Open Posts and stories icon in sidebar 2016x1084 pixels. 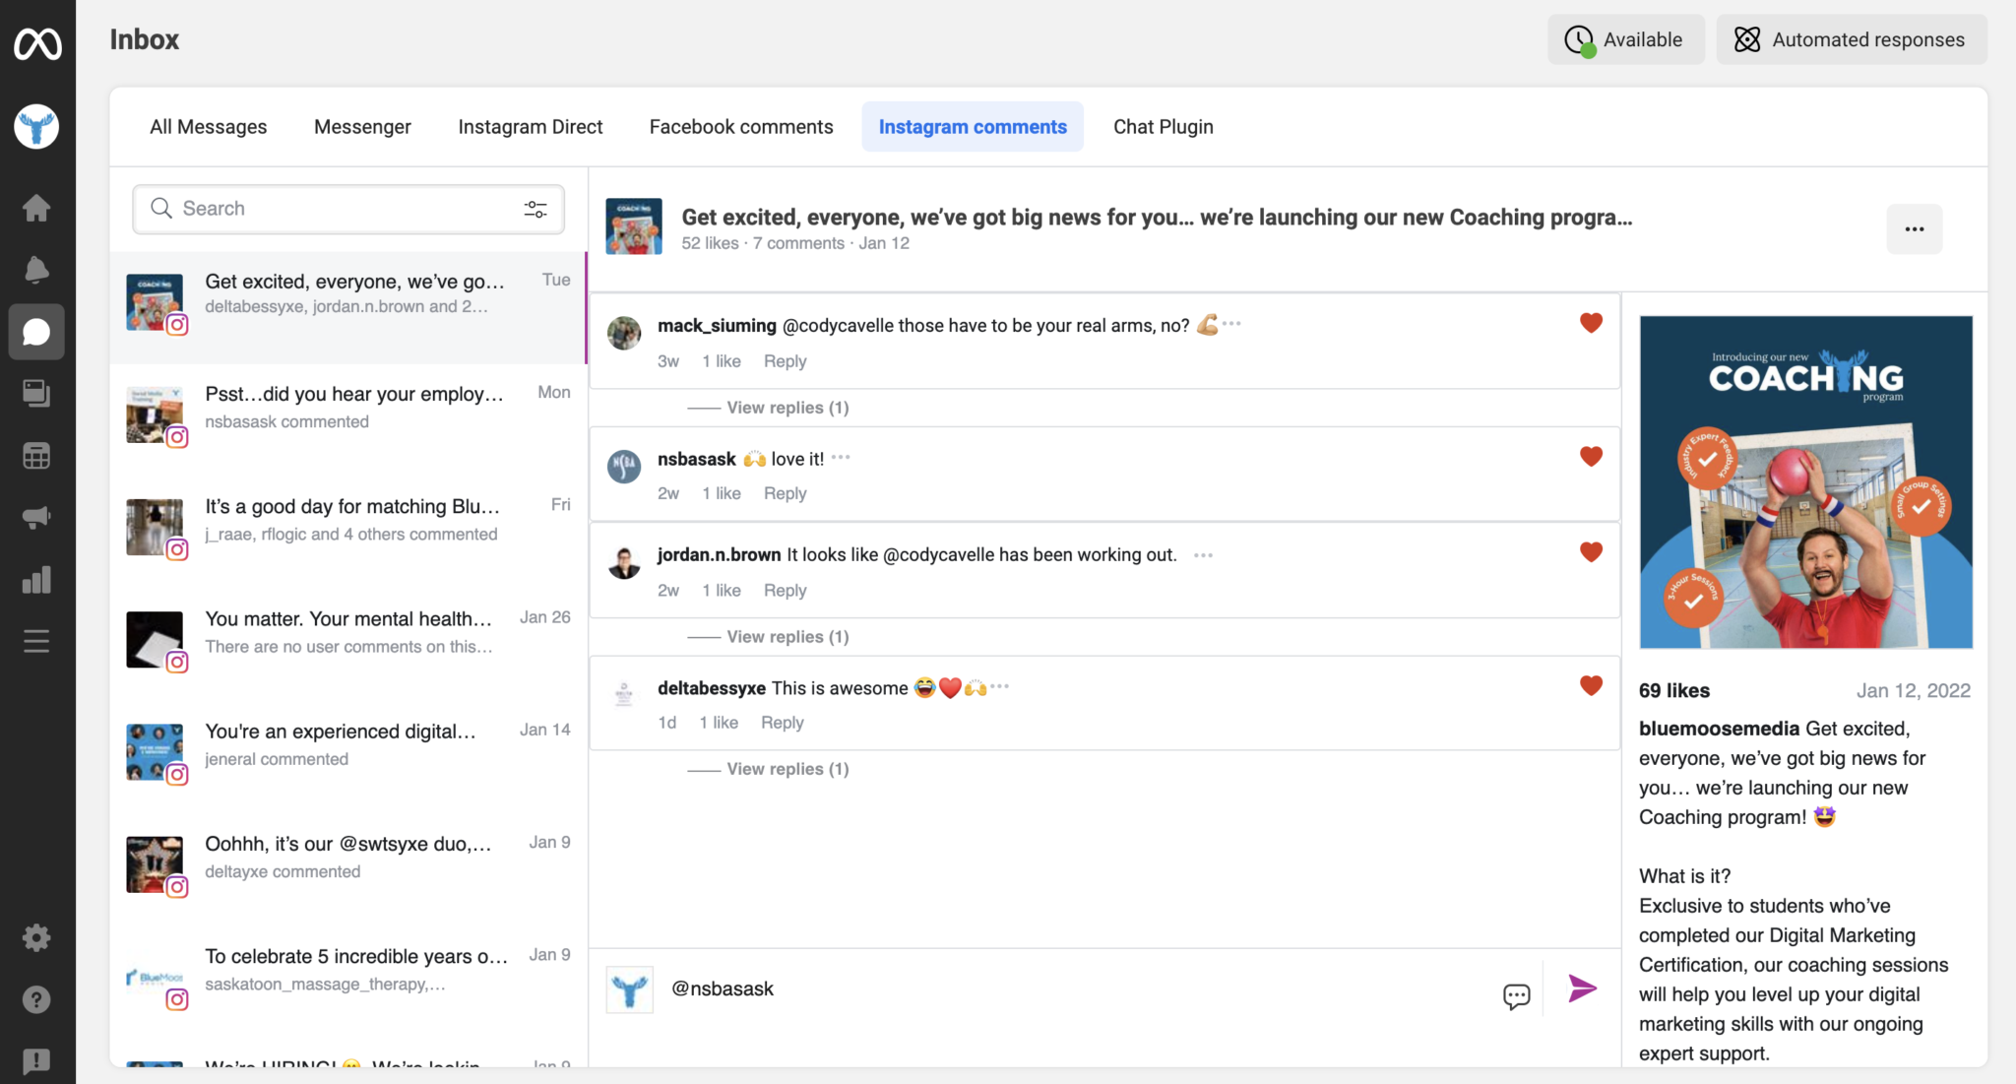(x=36, y=394)
